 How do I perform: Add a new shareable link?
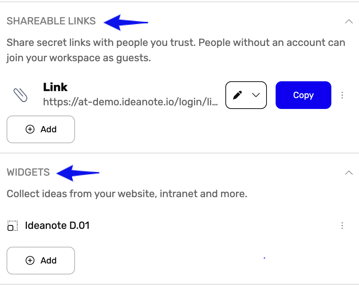pos(40,129)
